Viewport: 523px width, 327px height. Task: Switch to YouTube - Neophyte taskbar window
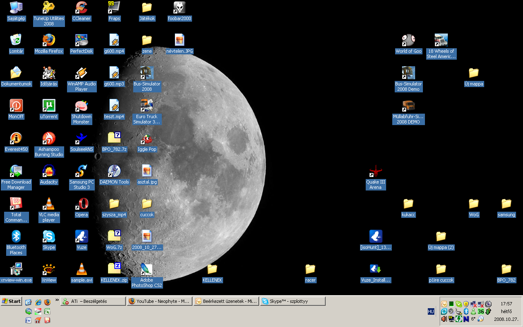click(160, 301)
